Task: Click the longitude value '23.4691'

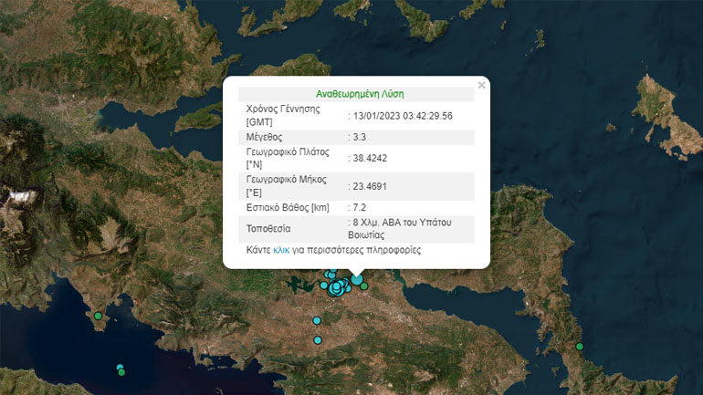Action: (x=370, y=186)
